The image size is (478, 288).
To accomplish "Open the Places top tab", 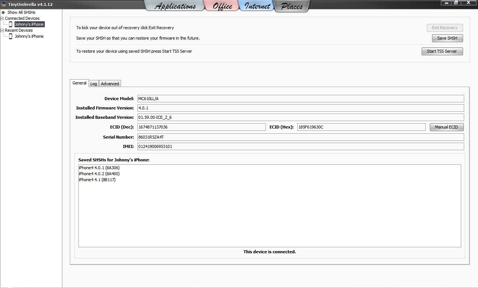I will pyautogui.click(x=292, y=6).
